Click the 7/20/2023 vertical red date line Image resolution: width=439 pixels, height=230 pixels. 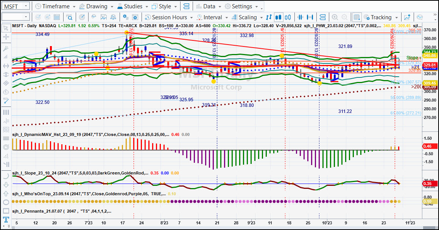pos(134,123)
